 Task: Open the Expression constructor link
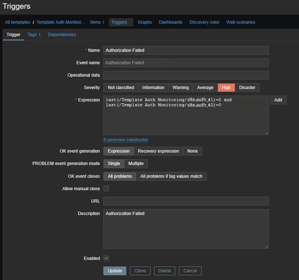(x=126, y=140)
